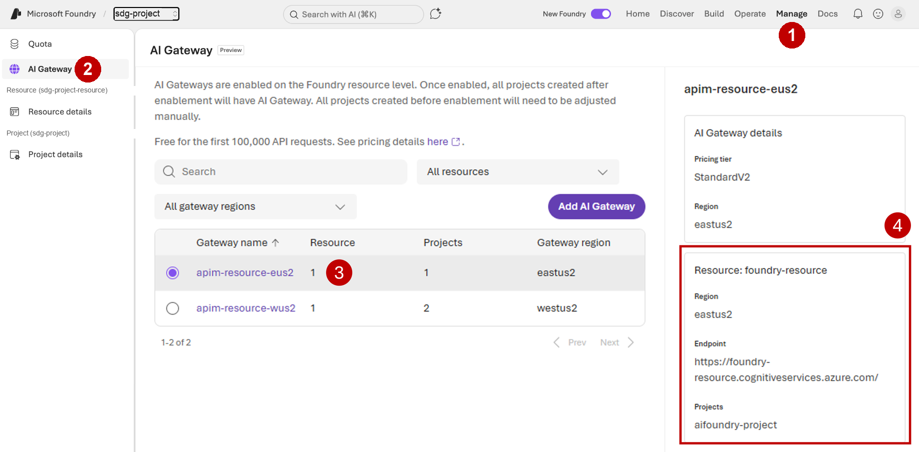This screenshot has width=919, height=452.
Task: Open Quota in the sidebar
Action: tap(66, 44)
